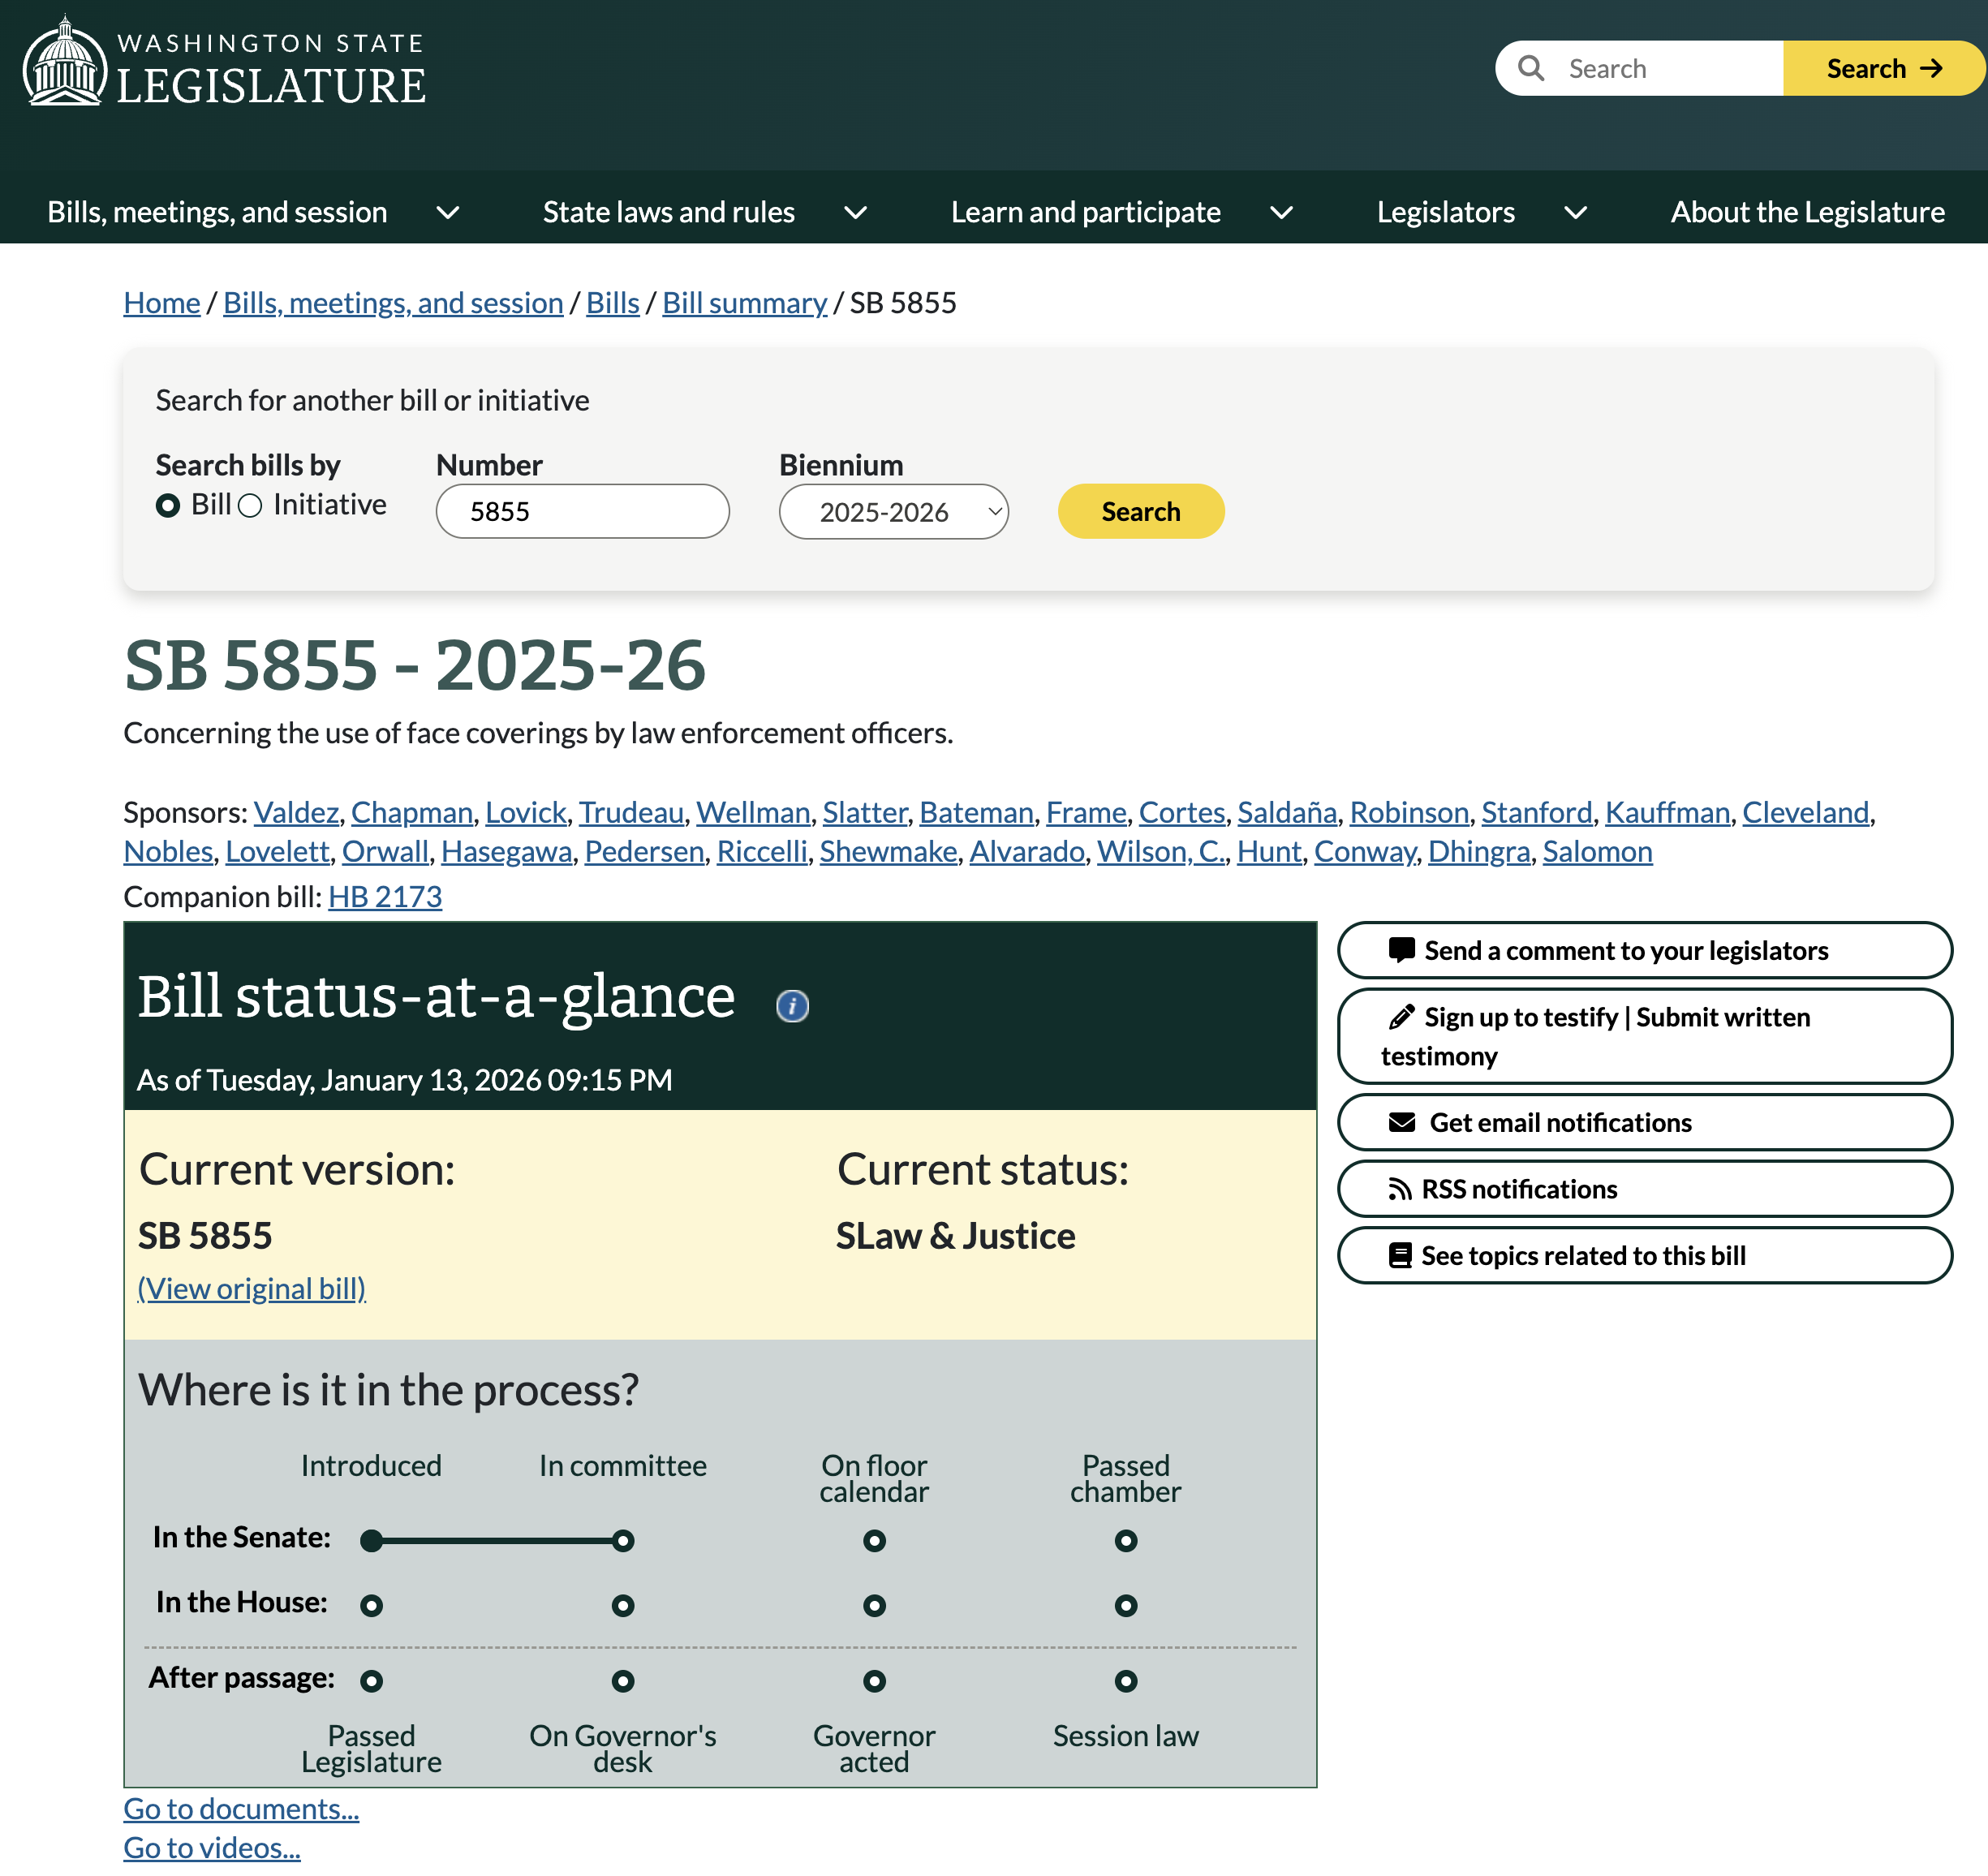Select the Bill radio button
Screen dimensions: 1988x1876
coord(168,506)
